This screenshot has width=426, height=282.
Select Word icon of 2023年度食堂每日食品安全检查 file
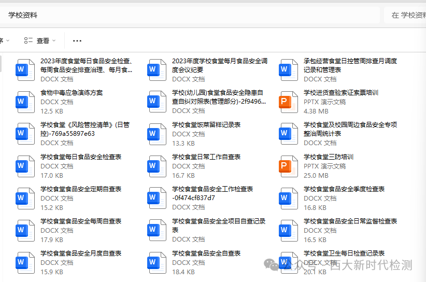(25, 70)
